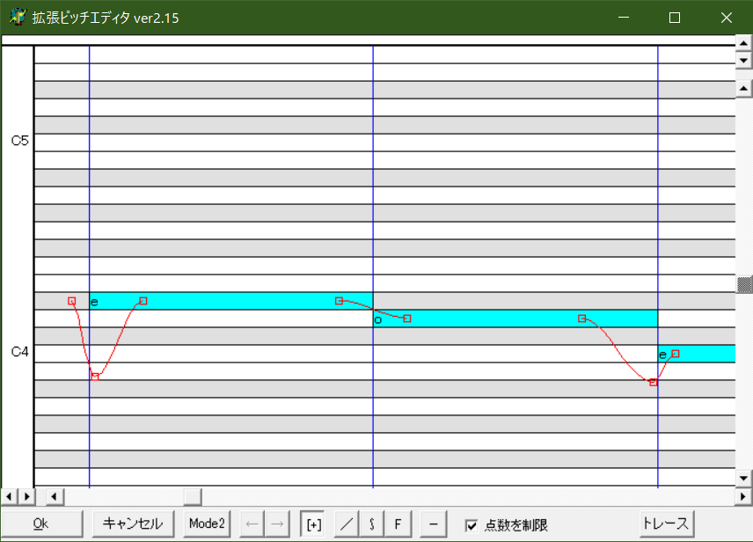The height and width of the screenshot is (542, 753).
Task: Click the lowest pitch point of first note dip
Action: (x=95, y=377)
